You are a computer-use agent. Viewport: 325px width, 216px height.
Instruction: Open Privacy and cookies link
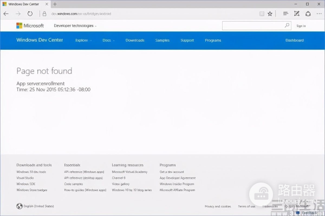218,206
